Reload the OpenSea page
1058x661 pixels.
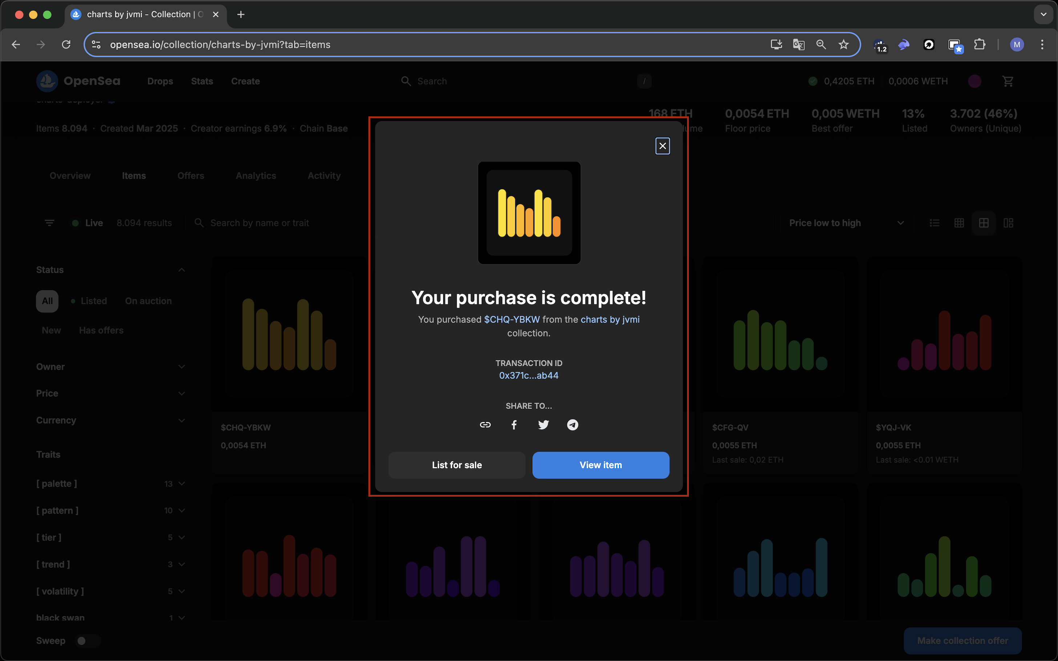[x=66, y=45]
